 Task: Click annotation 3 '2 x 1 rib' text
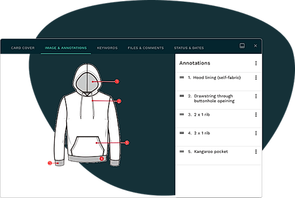click(x=202, y=115)
